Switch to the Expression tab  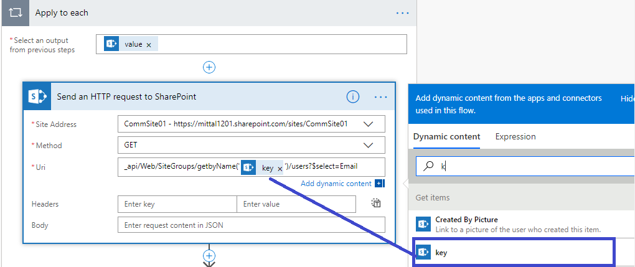(x=515, y=136)
